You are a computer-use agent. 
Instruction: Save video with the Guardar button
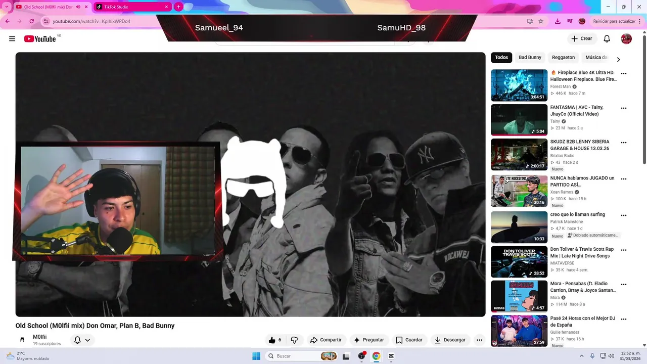409,340
